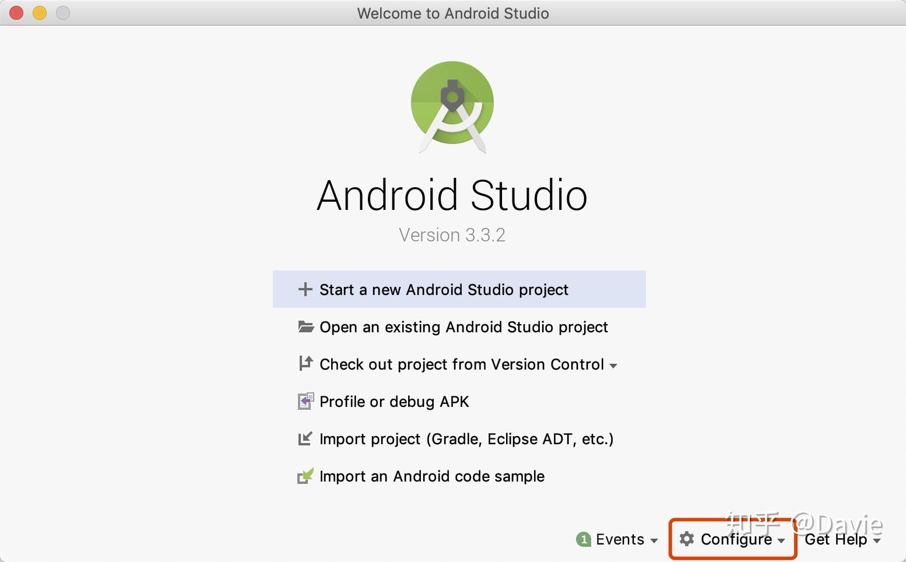Click the folder icon for opening a project
The image size is (906, 562).
click(x=306, y=327)
